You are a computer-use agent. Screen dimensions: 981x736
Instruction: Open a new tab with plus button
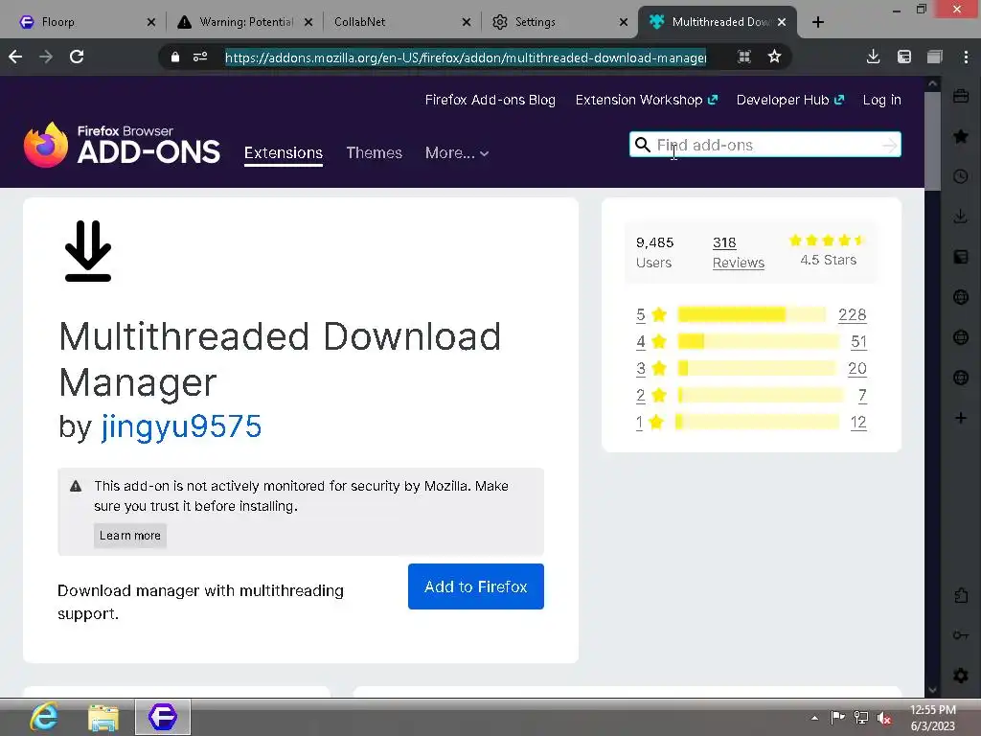click(x=818, y=23)
